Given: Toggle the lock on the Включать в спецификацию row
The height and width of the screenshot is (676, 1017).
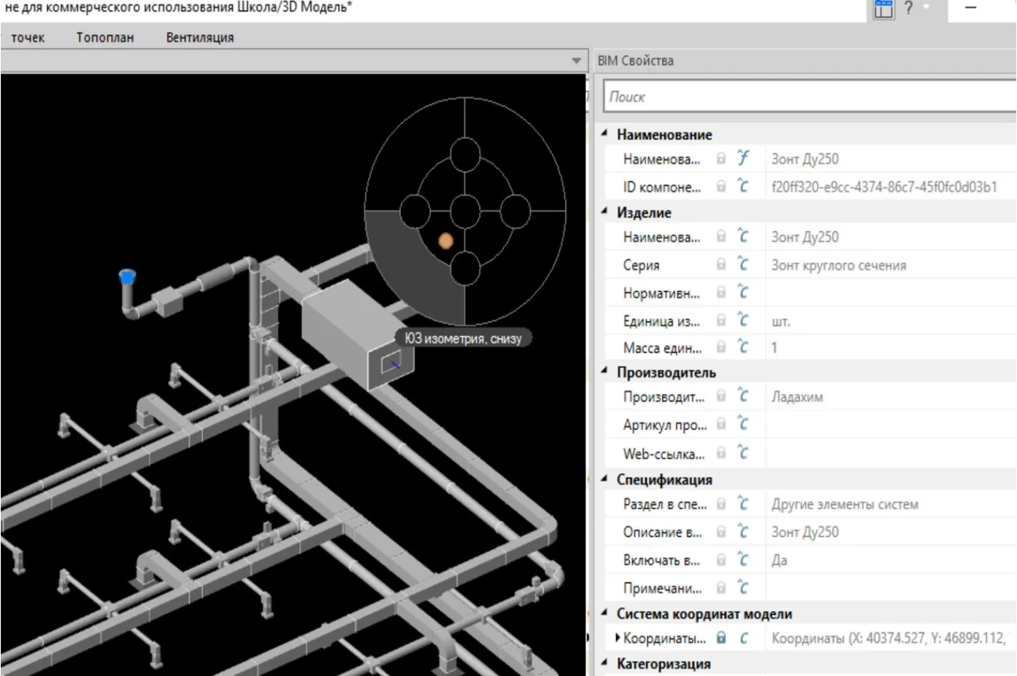Looking at the screenshot, I should tap(721, 560).
